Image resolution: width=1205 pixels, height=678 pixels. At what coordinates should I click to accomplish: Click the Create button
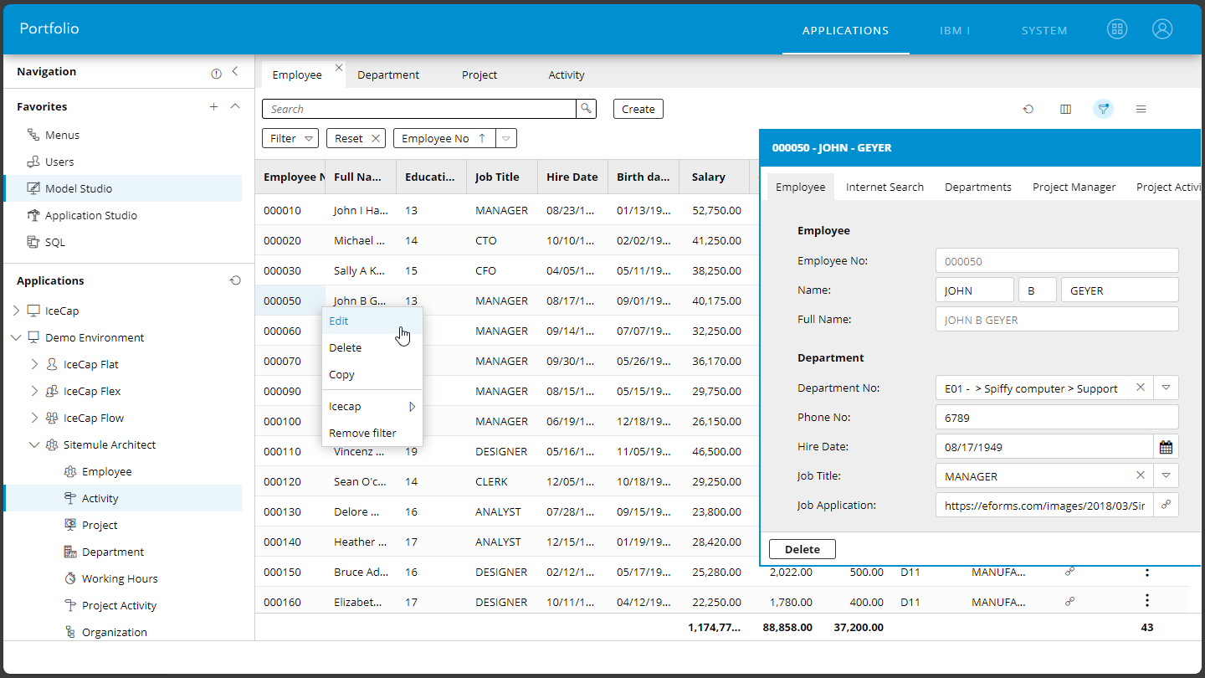(x=638, y=109)
